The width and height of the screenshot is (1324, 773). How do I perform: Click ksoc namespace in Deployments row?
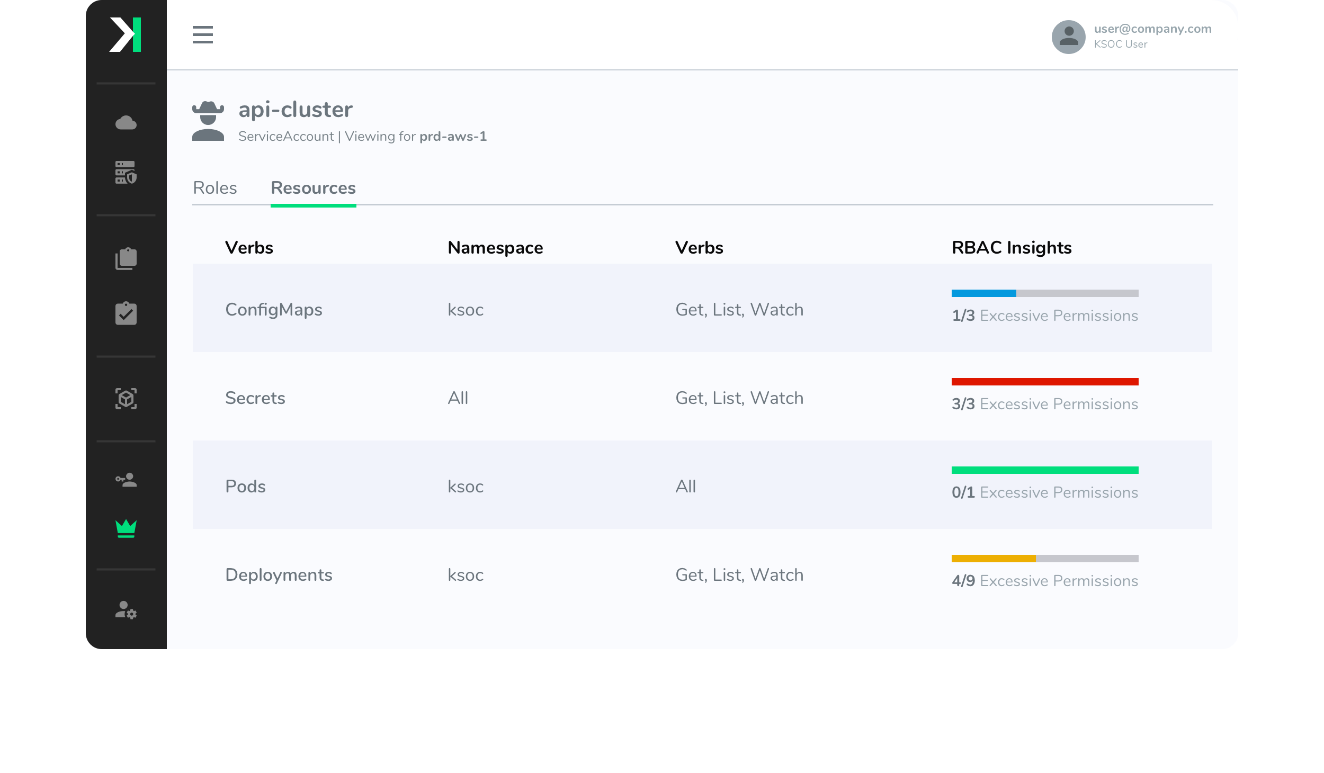tap(466, 575)
